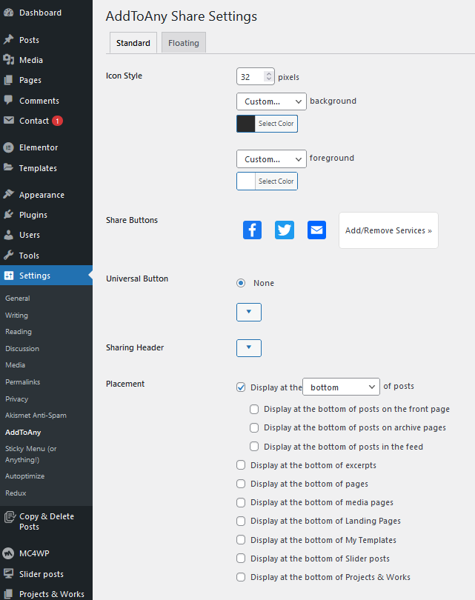Click the Facebook share button icon
Viewport: 475px width, 600px height.
pos(253,230)
